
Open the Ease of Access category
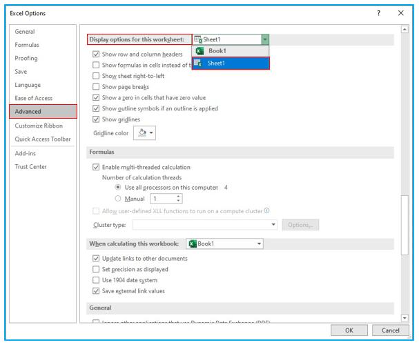coord(33,98)
